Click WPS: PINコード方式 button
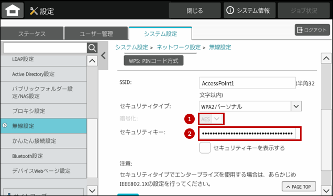 (x=153, y=61)
